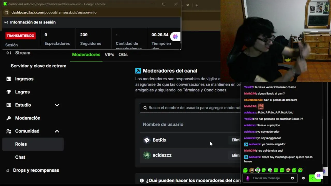Click Yexi22 on 'Te vas a volver influenser' message
Viewport: 331px width, 186px height.
click(x=249, y=87)
